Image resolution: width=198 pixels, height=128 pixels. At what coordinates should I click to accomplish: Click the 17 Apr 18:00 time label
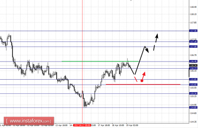point(104,125)
